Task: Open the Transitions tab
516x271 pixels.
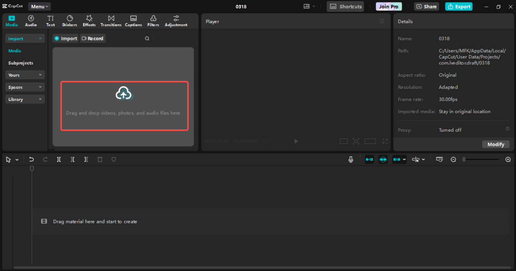Action: pos(111,21)
